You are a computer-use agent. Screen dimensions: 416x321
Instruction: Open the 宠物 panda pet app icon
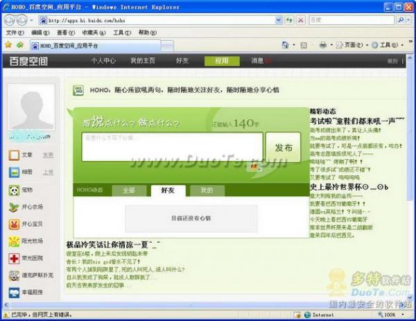point(14,190)
